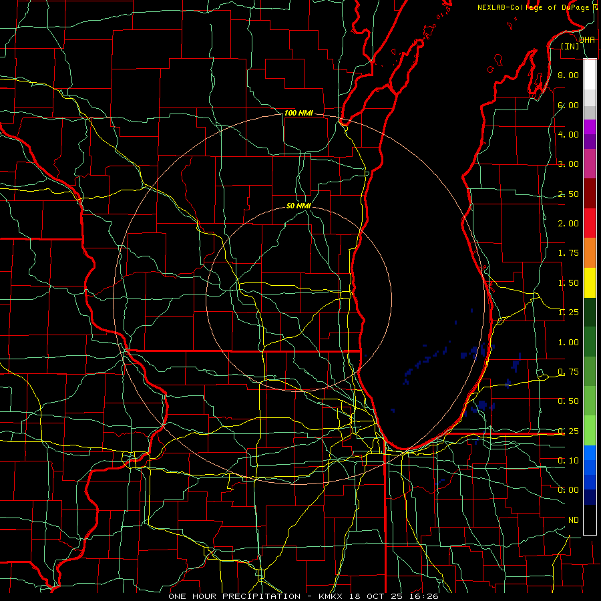
Task: Pick the orange swatch beside 1.75
Action: 590,253
